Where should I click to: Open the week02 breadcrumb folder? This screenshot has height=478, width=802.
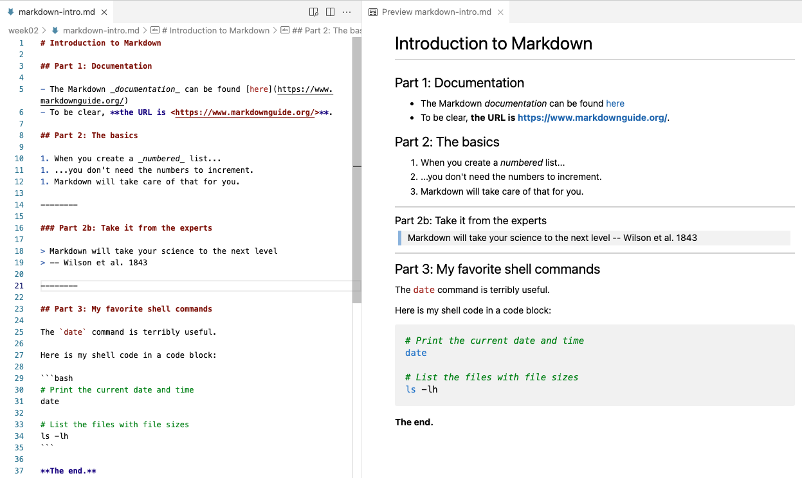pos(23,30)
